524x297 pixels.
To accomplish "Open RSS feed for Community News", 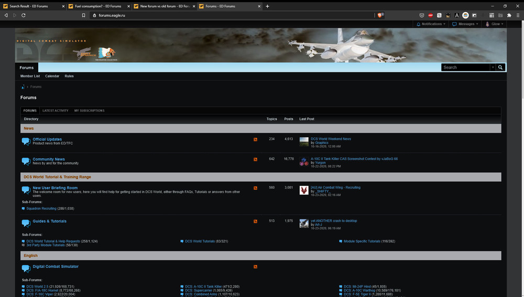I will click(255, 159).
